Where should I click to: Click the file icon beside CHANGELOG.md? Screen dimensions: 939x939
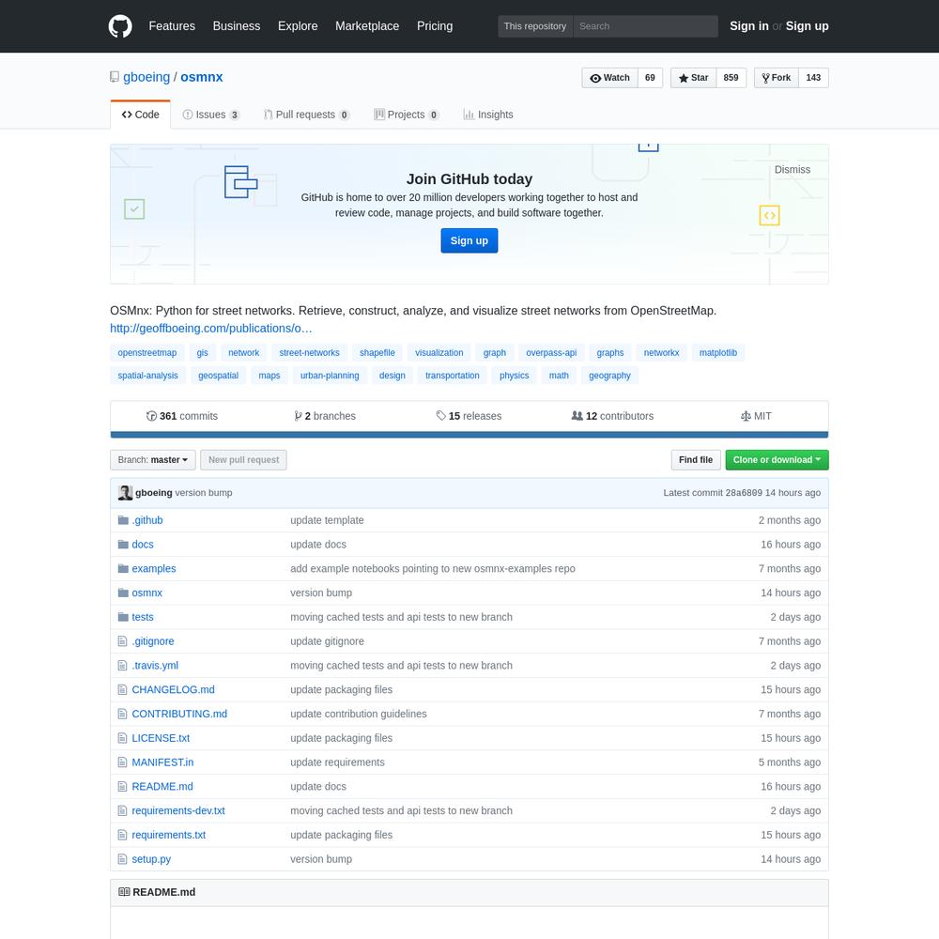pos(123,690)
